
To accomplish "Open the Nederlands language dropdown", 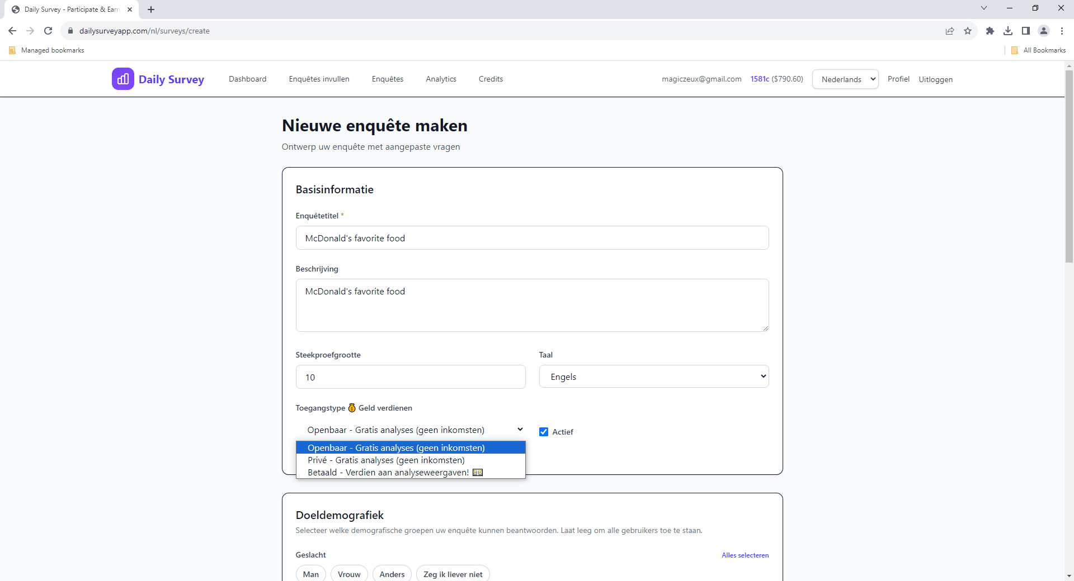I will pos(845,79).
